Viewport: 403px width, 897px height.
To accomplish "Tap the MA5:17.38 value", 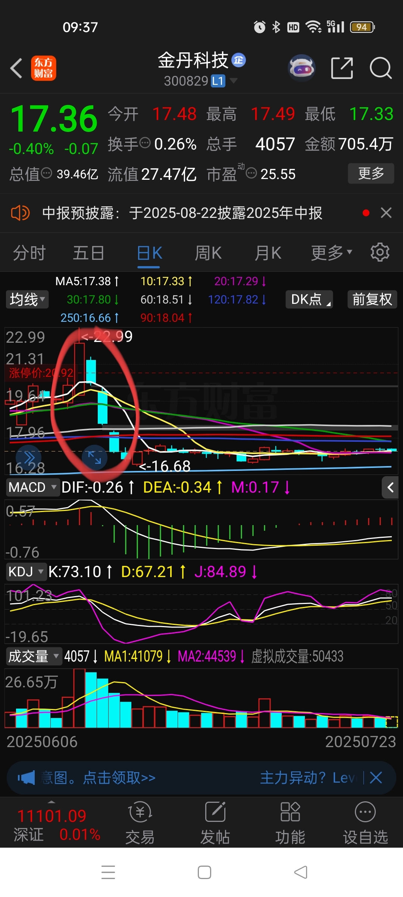I will coord(87,281).
